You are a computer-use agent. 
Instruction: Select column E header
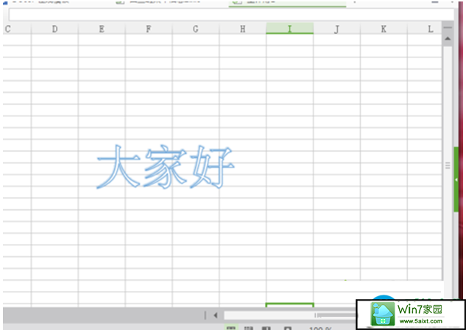pos(102,29)
